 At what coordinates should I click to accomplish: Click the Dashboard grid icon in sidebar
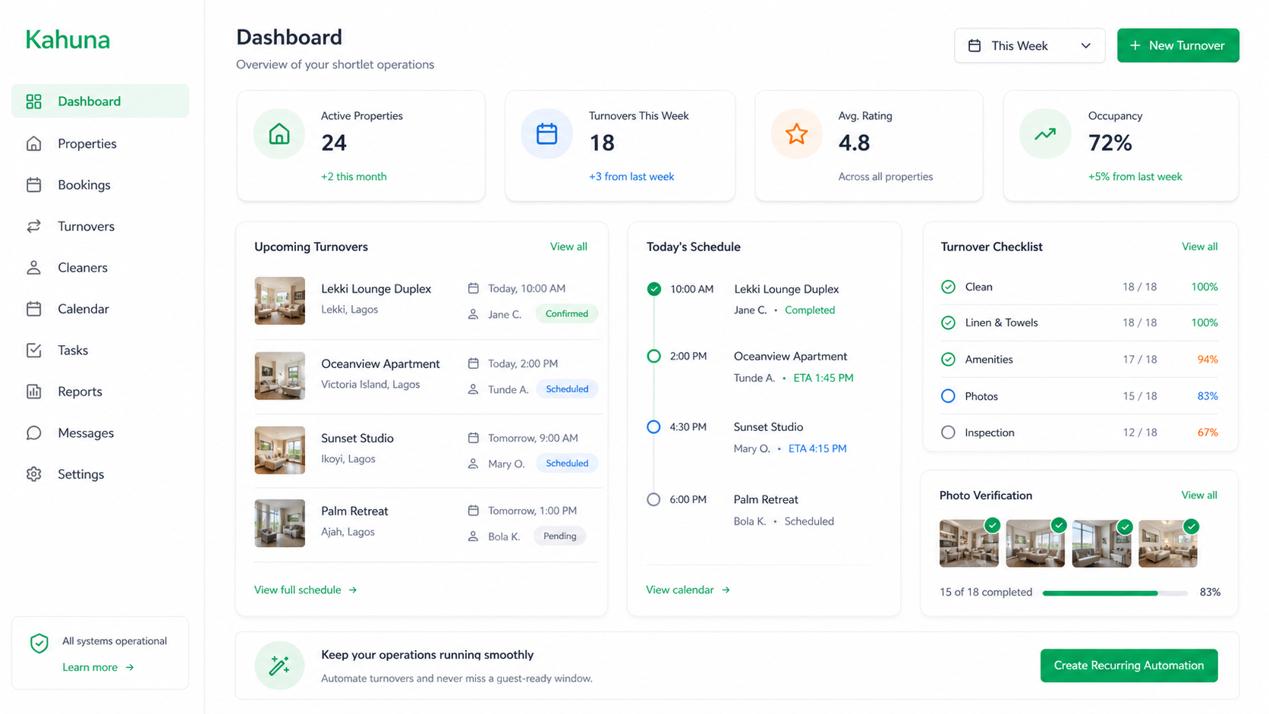coord(33,102)
